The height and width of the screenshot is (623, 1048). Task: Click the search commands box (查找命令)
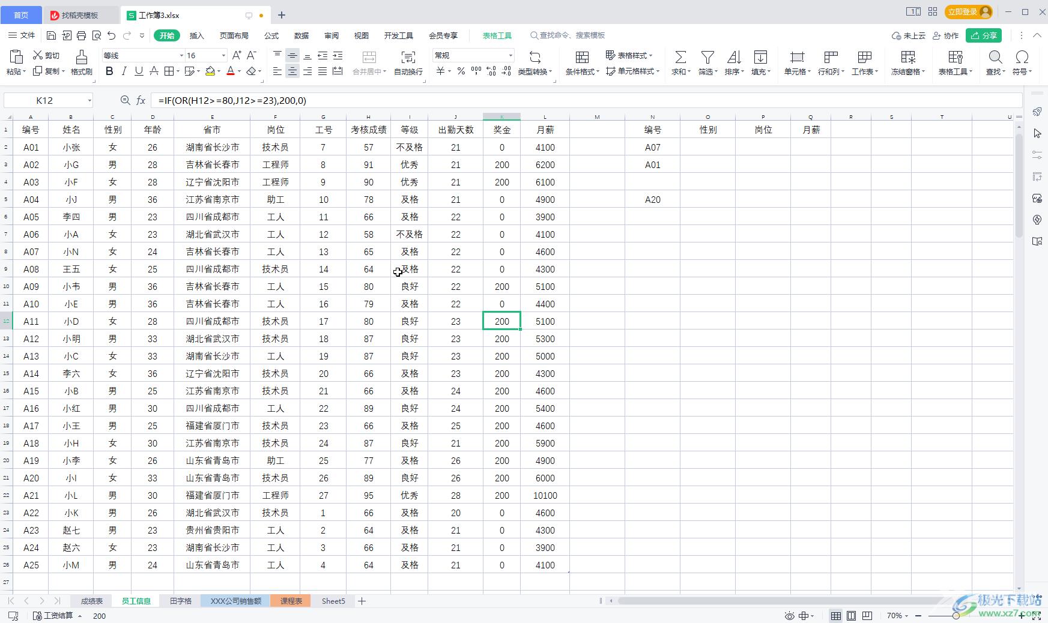pyautogui.click(x=568, y=35)
